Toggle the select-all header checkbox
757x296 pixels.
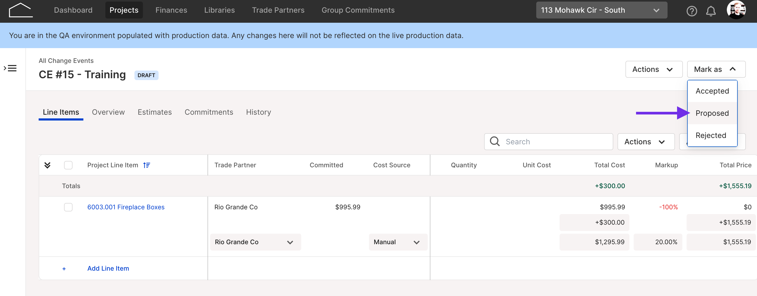click(x=68, y=165)
